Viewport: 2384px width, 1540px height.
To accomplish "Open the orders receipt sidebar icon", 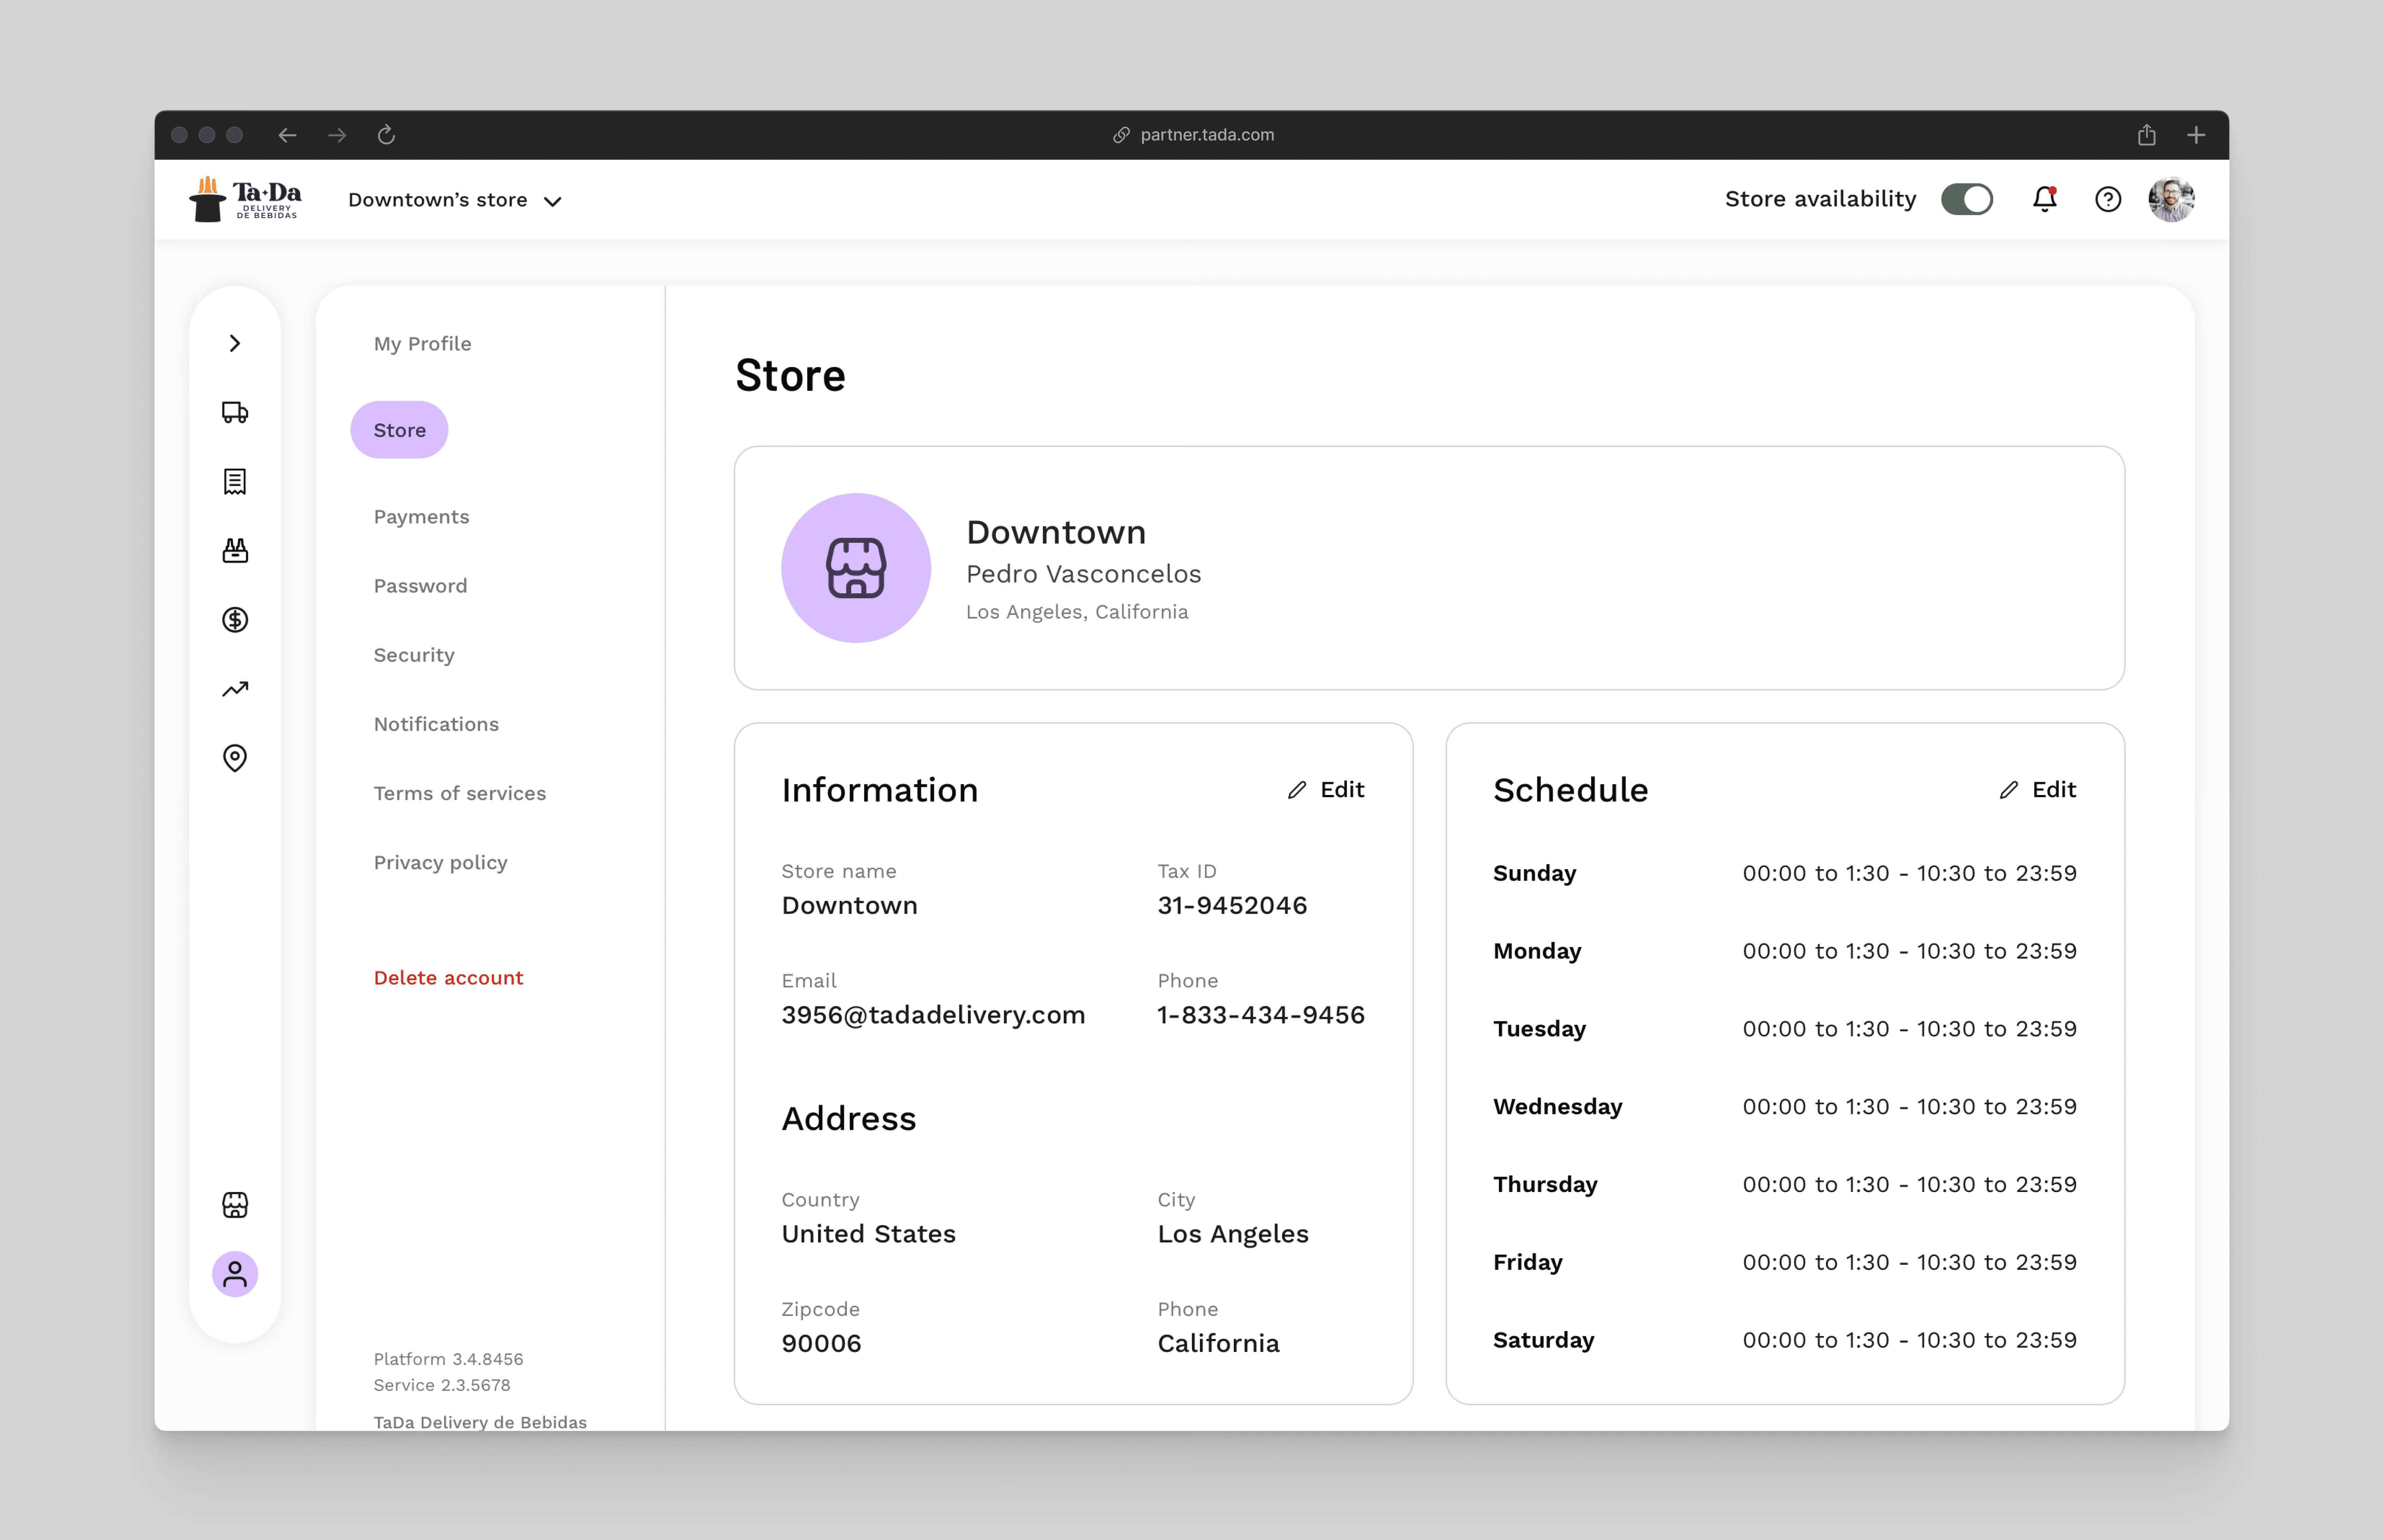I will pyautogui.click(x=235, y=482).
